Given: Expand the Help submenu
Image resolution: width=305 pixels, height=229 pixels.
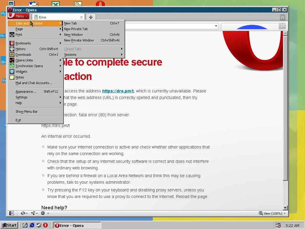Looking at the screenshot, I should pyautogui.click(x=35, y=103).
